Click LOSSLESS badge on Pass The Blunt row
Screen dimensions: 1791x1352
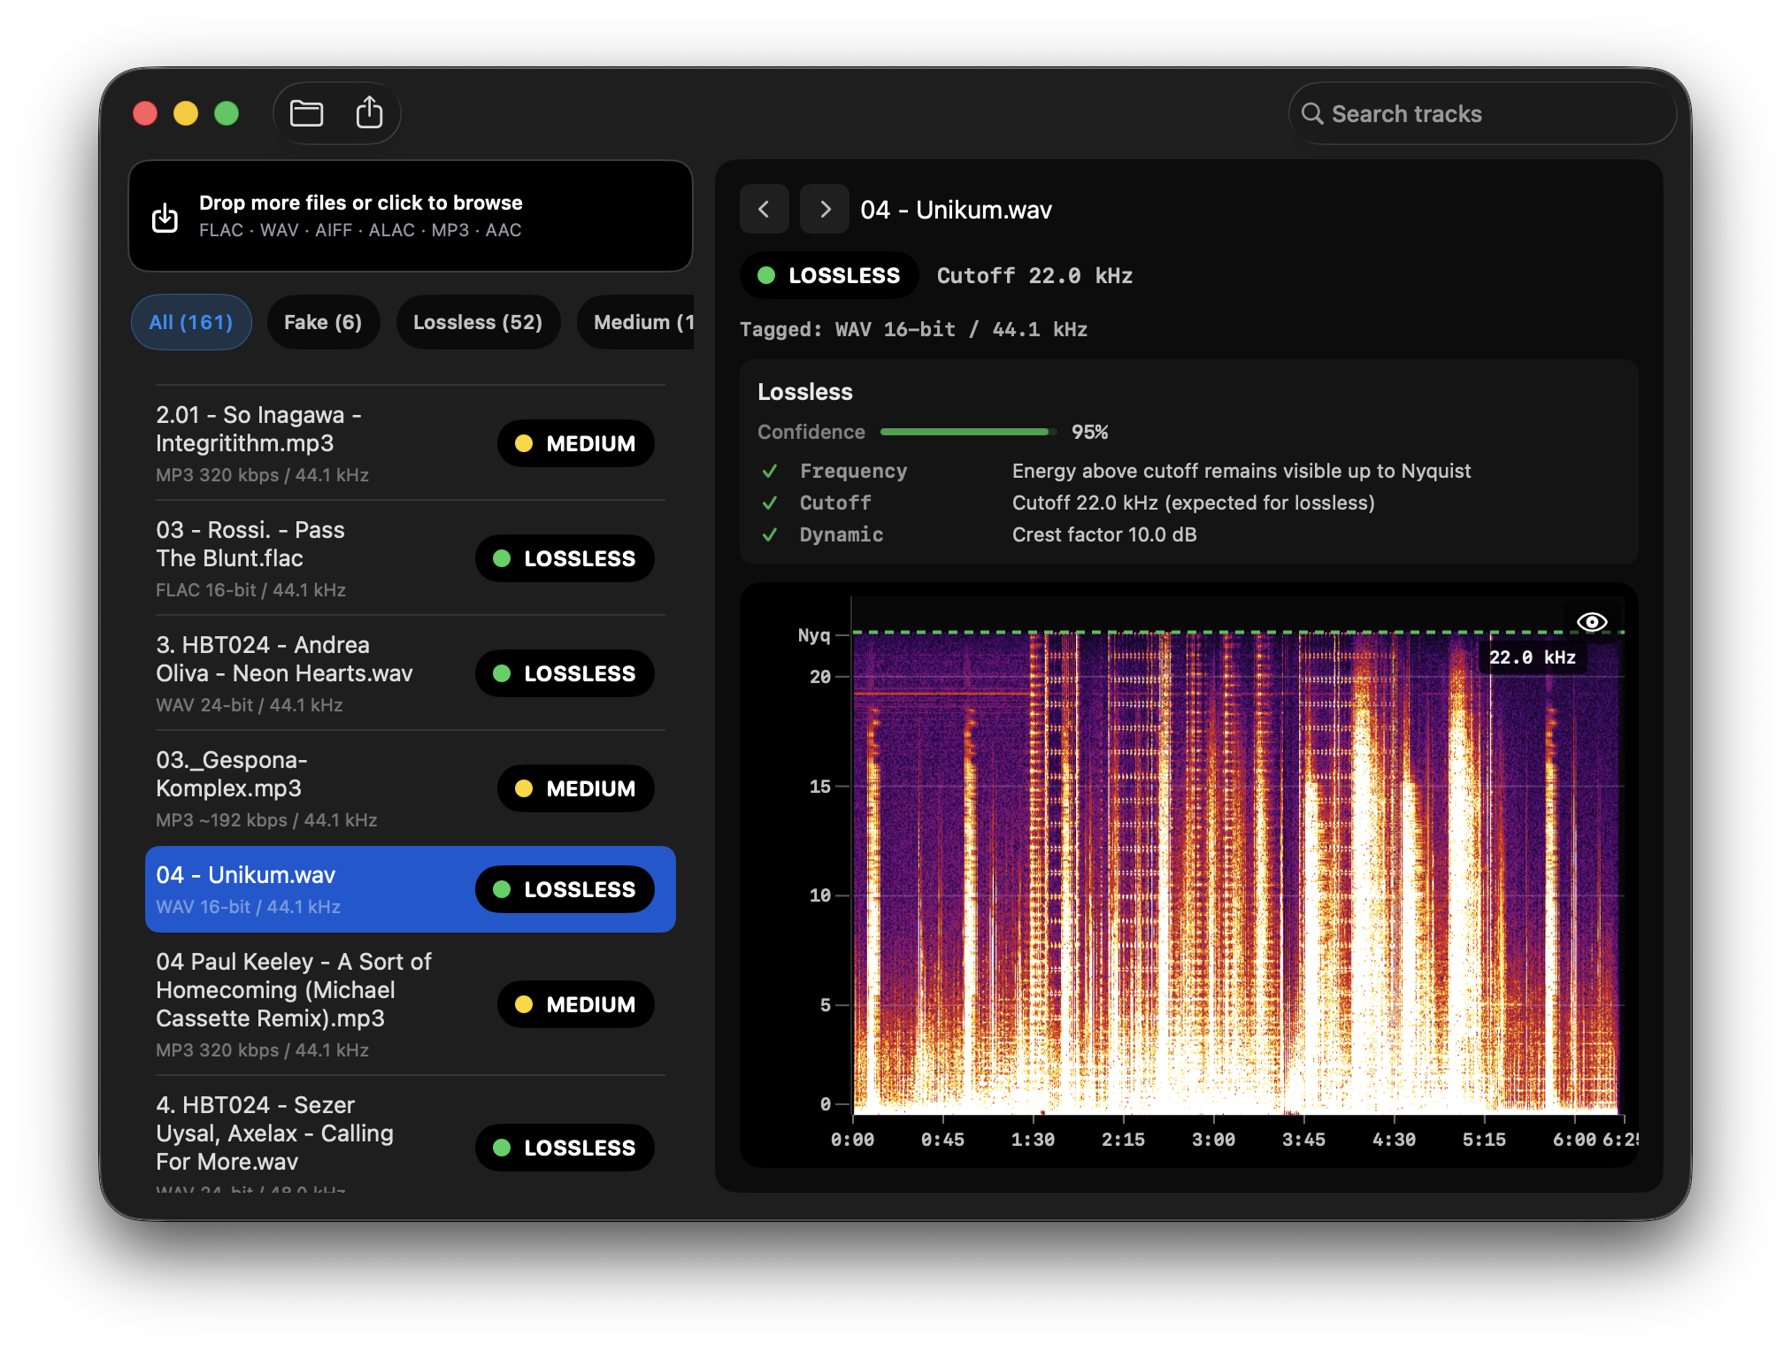coord(565,558)
